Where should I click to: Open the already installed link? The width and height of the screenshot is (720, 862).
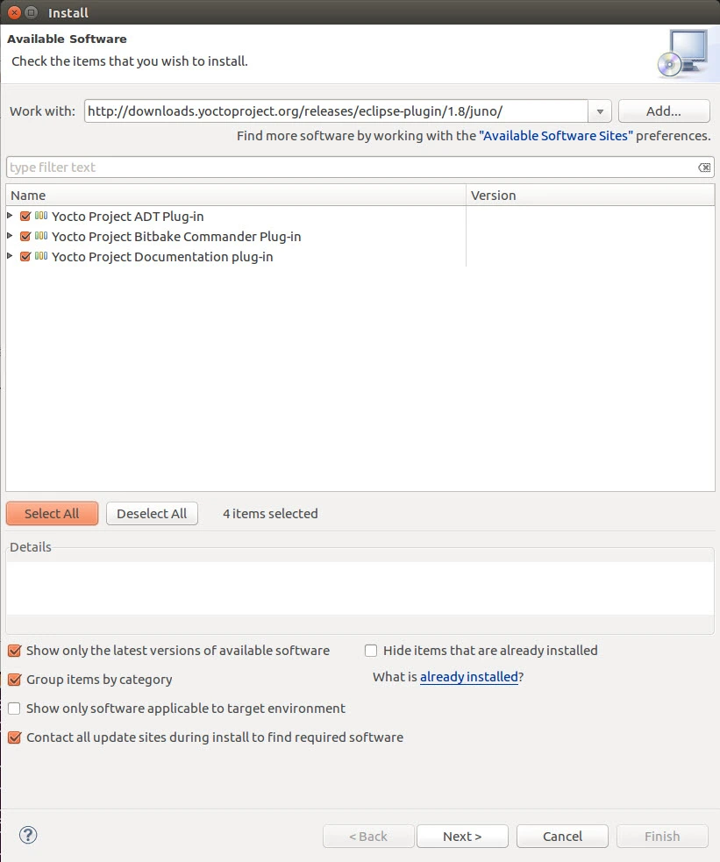(468, 677)
